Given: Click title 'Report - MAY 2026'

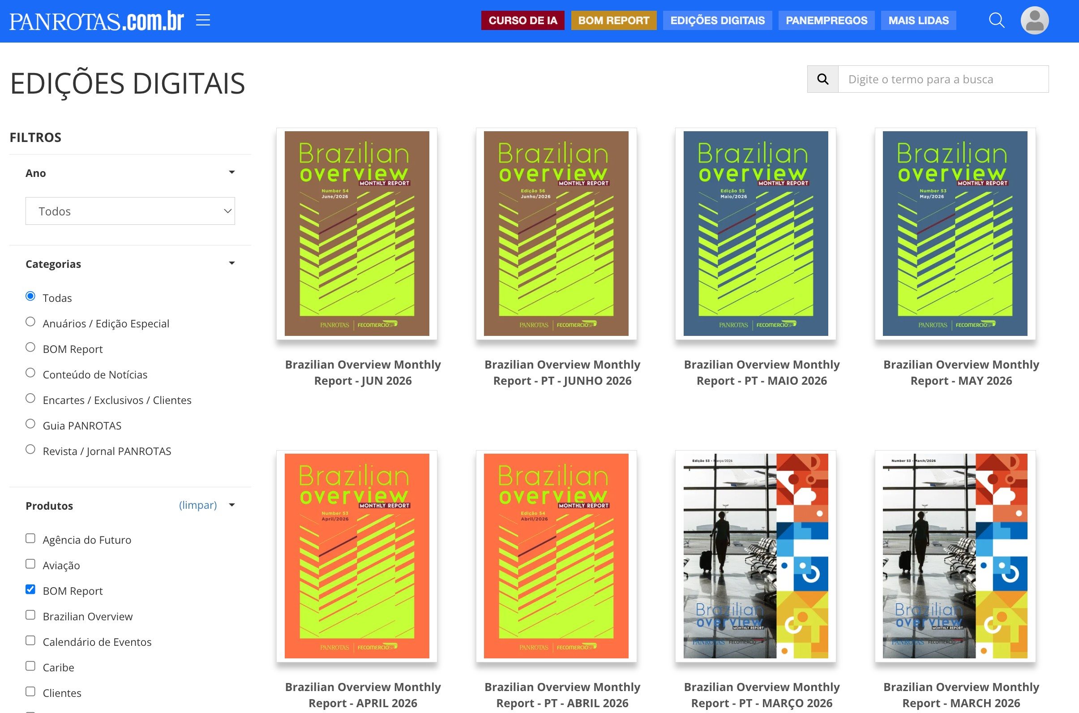Looking at the screenshot, I should 961,381.
